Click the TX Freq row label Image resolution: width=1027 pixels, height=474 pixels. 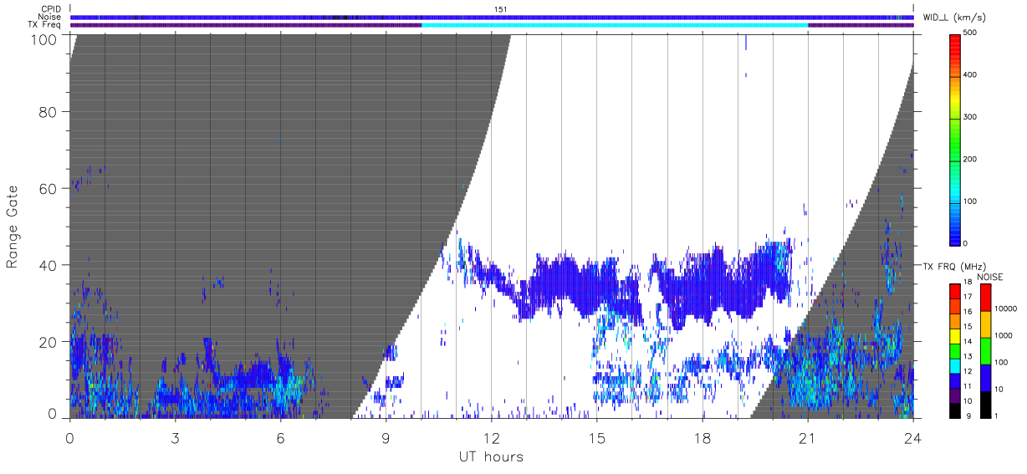coord(44,24)
